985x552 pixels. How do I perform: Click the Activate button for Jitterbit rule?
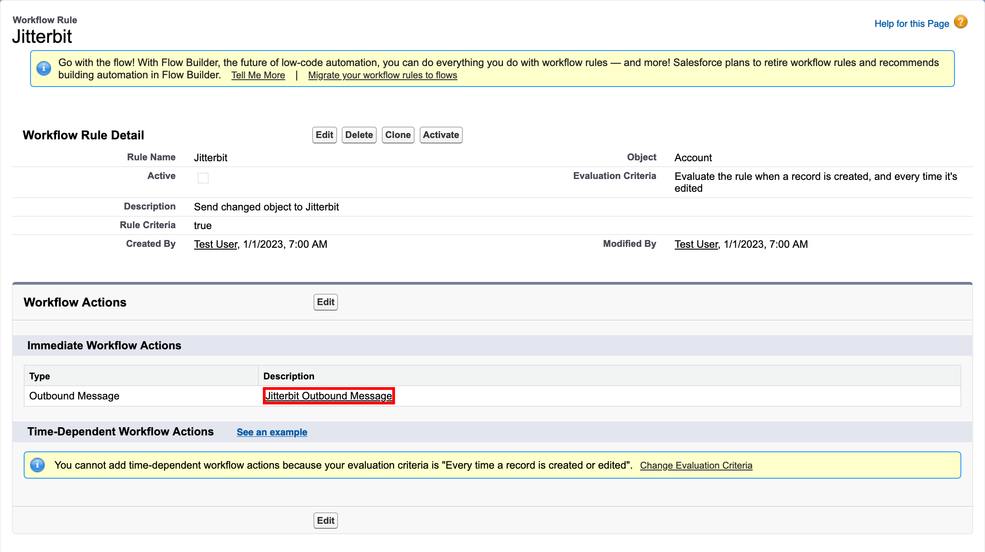tap(441, 135)
